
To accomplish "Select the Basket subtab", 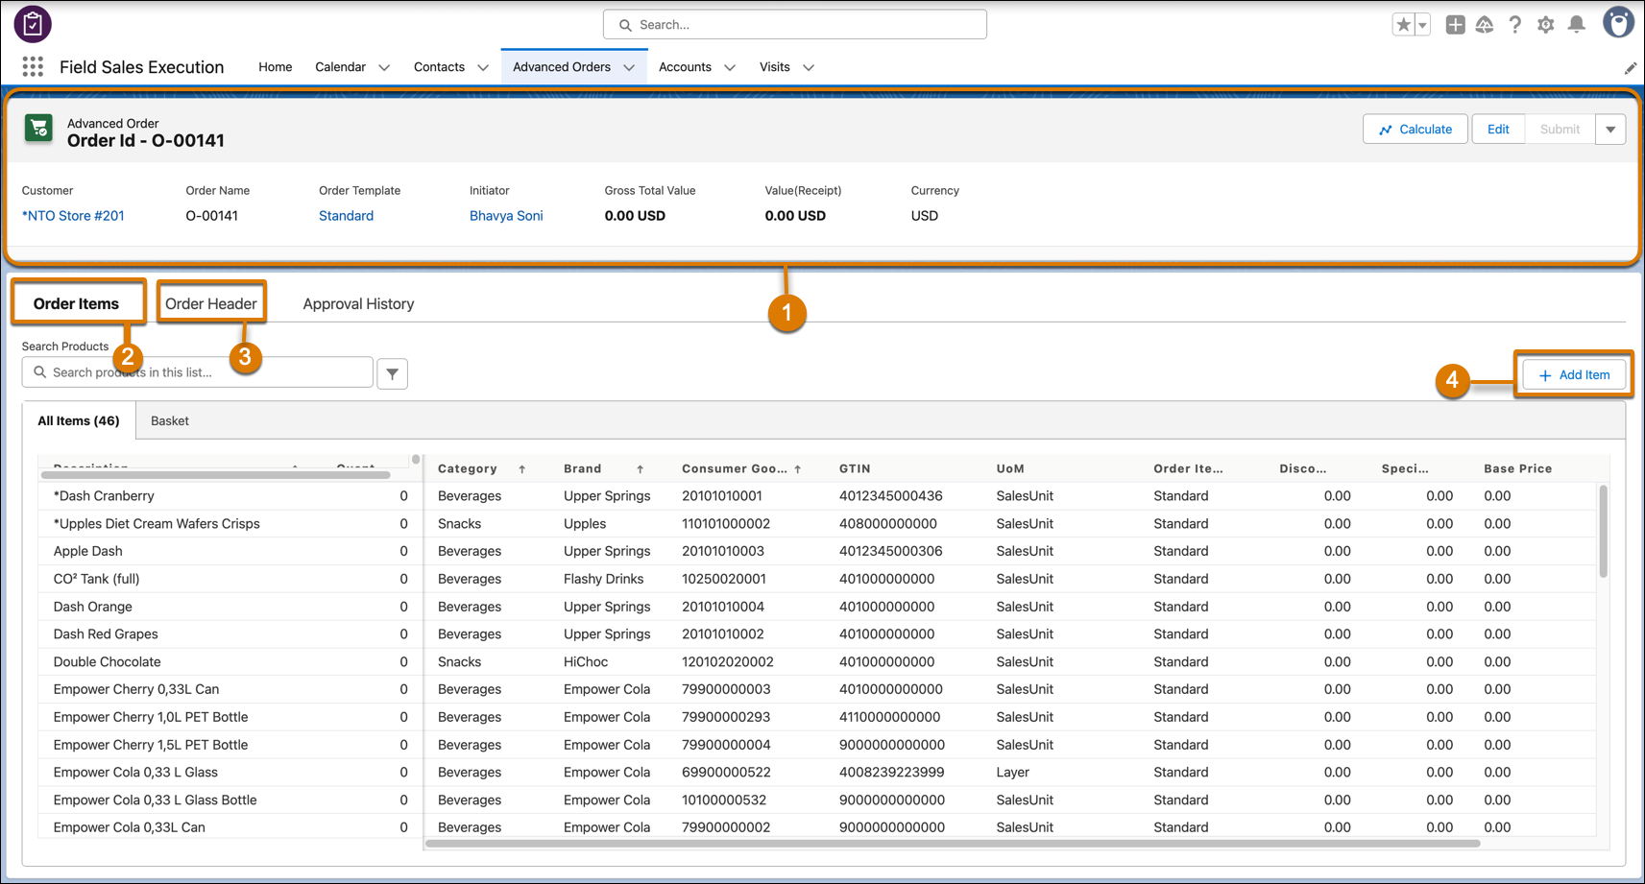I will [170, 421].
